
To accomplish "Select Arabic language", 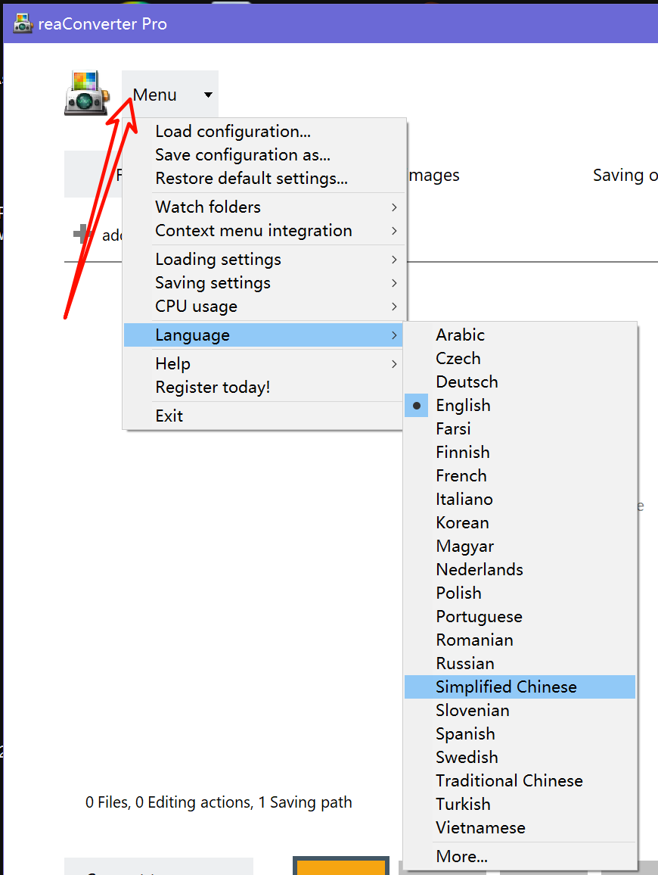I will pyautogui.click(x=520, y=335).
